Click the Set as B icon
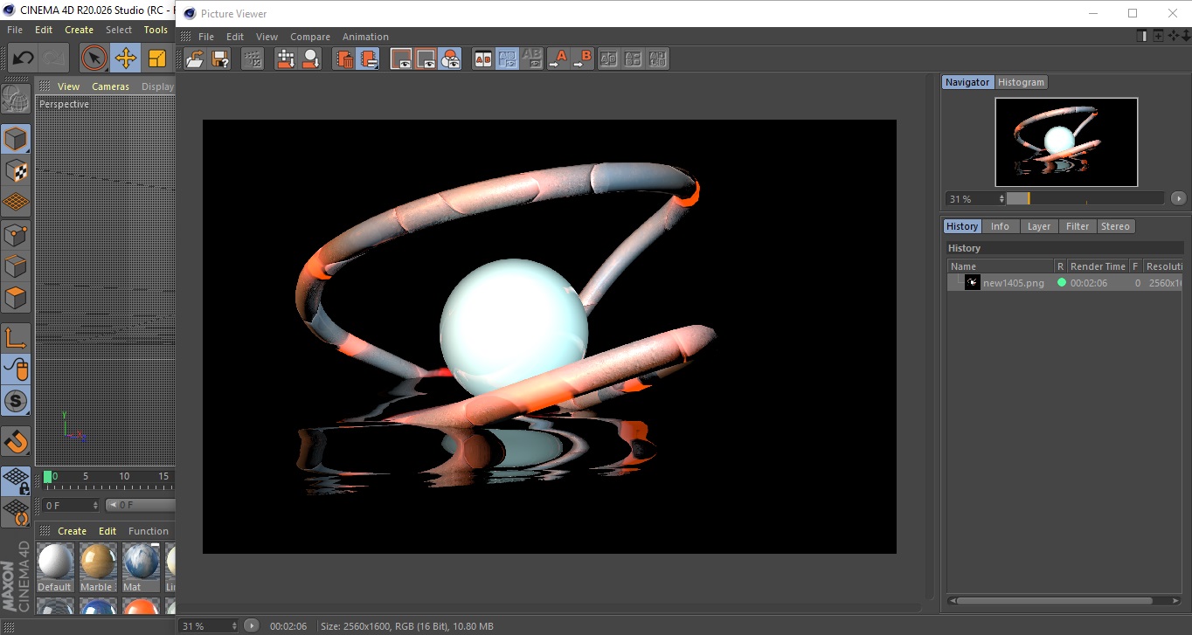Image resolution: width=1192 pixels, height=635 pixels. 582,59
